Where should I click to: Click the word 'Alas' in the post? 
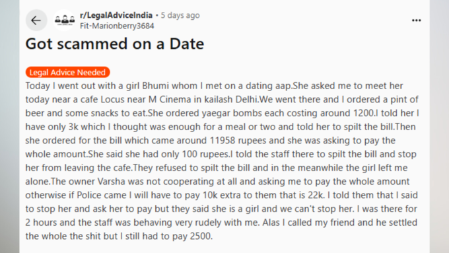click(x=271, y=223)
